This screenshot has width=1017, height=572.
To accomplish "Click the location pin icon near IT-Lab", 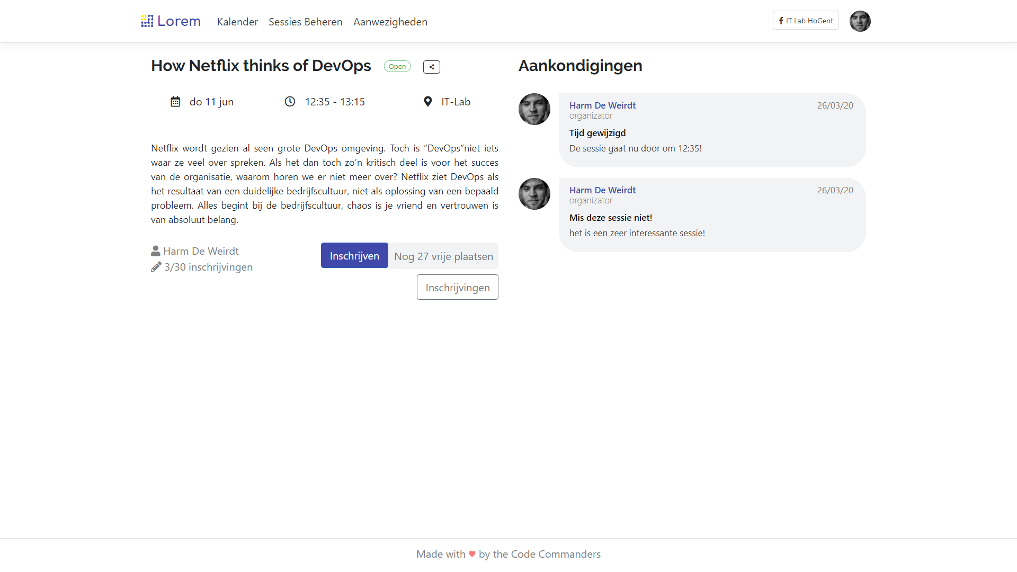I will pos(428,102).
